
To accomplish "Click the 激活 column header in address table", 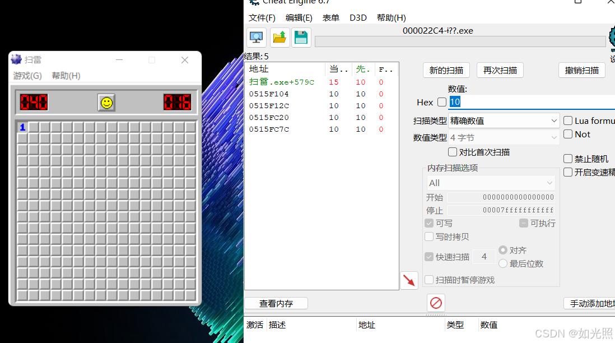I will (255, 325).
